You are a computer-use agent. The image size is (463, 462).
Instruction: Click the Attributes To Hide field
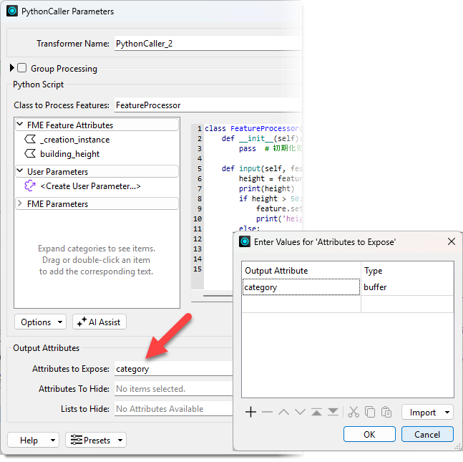click(x=174, y=388)
